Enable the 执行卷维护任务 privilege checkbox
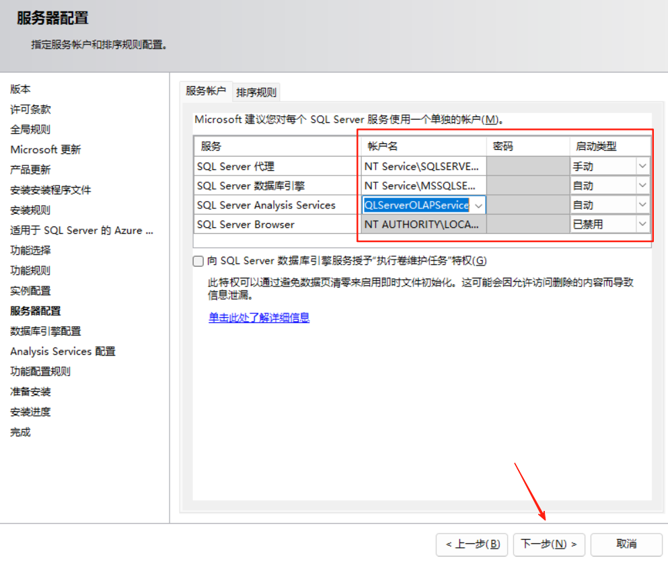Image resolution: width=668 pixels, height=562 pixels. coord(198,261)
